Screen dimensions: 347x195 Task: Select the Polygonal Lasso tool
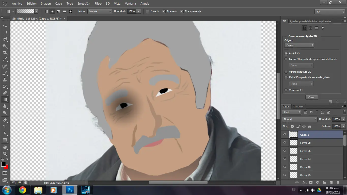pyautogui.click(x=5, y=39)
